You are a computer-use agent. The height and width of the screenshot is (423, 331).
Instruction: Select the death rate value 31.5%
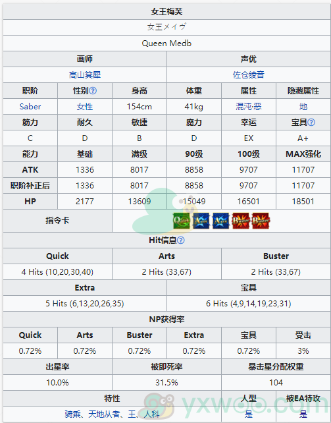tap(166, 383)
